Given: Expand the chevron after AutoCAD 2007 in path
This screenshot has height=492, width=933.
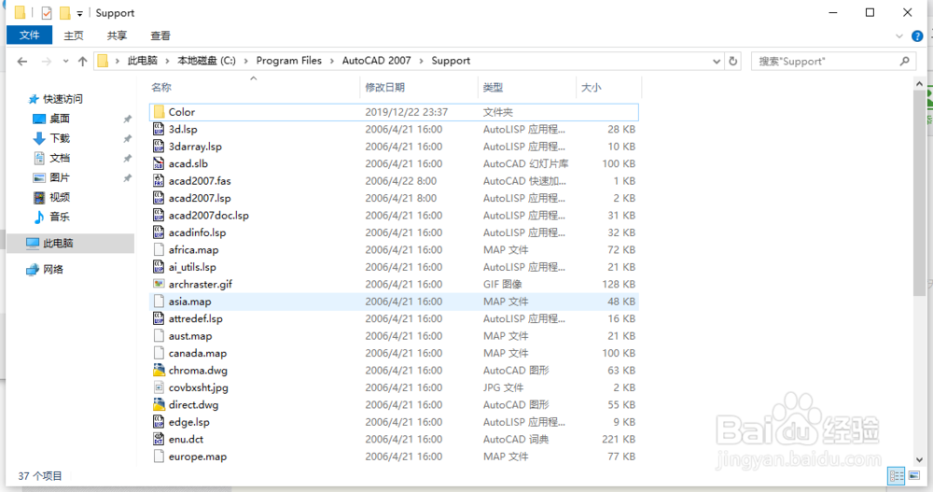Looking at the screenshot, I should click(422, 61).
